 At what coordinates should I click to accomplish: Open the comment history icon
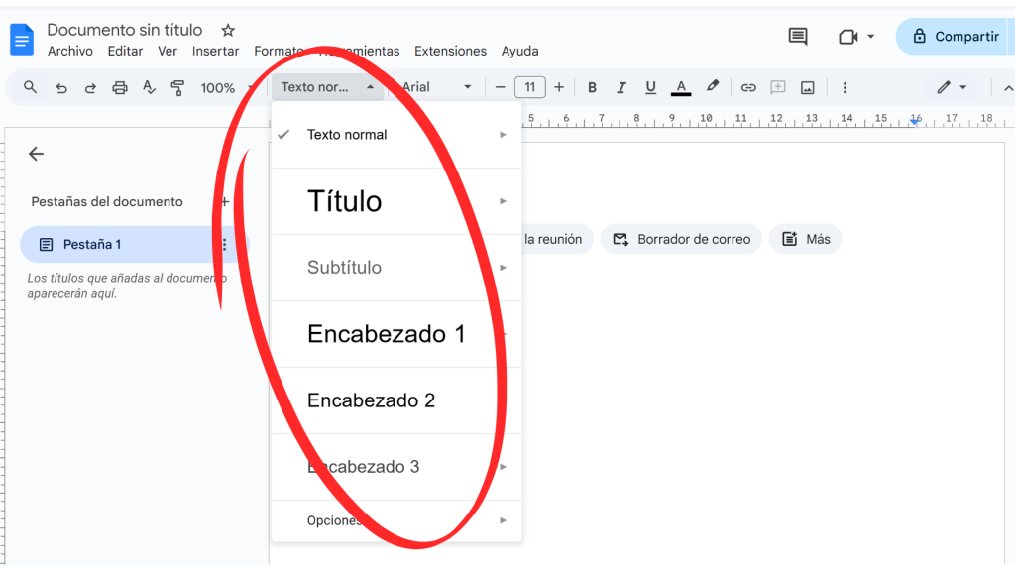point(797,37)
